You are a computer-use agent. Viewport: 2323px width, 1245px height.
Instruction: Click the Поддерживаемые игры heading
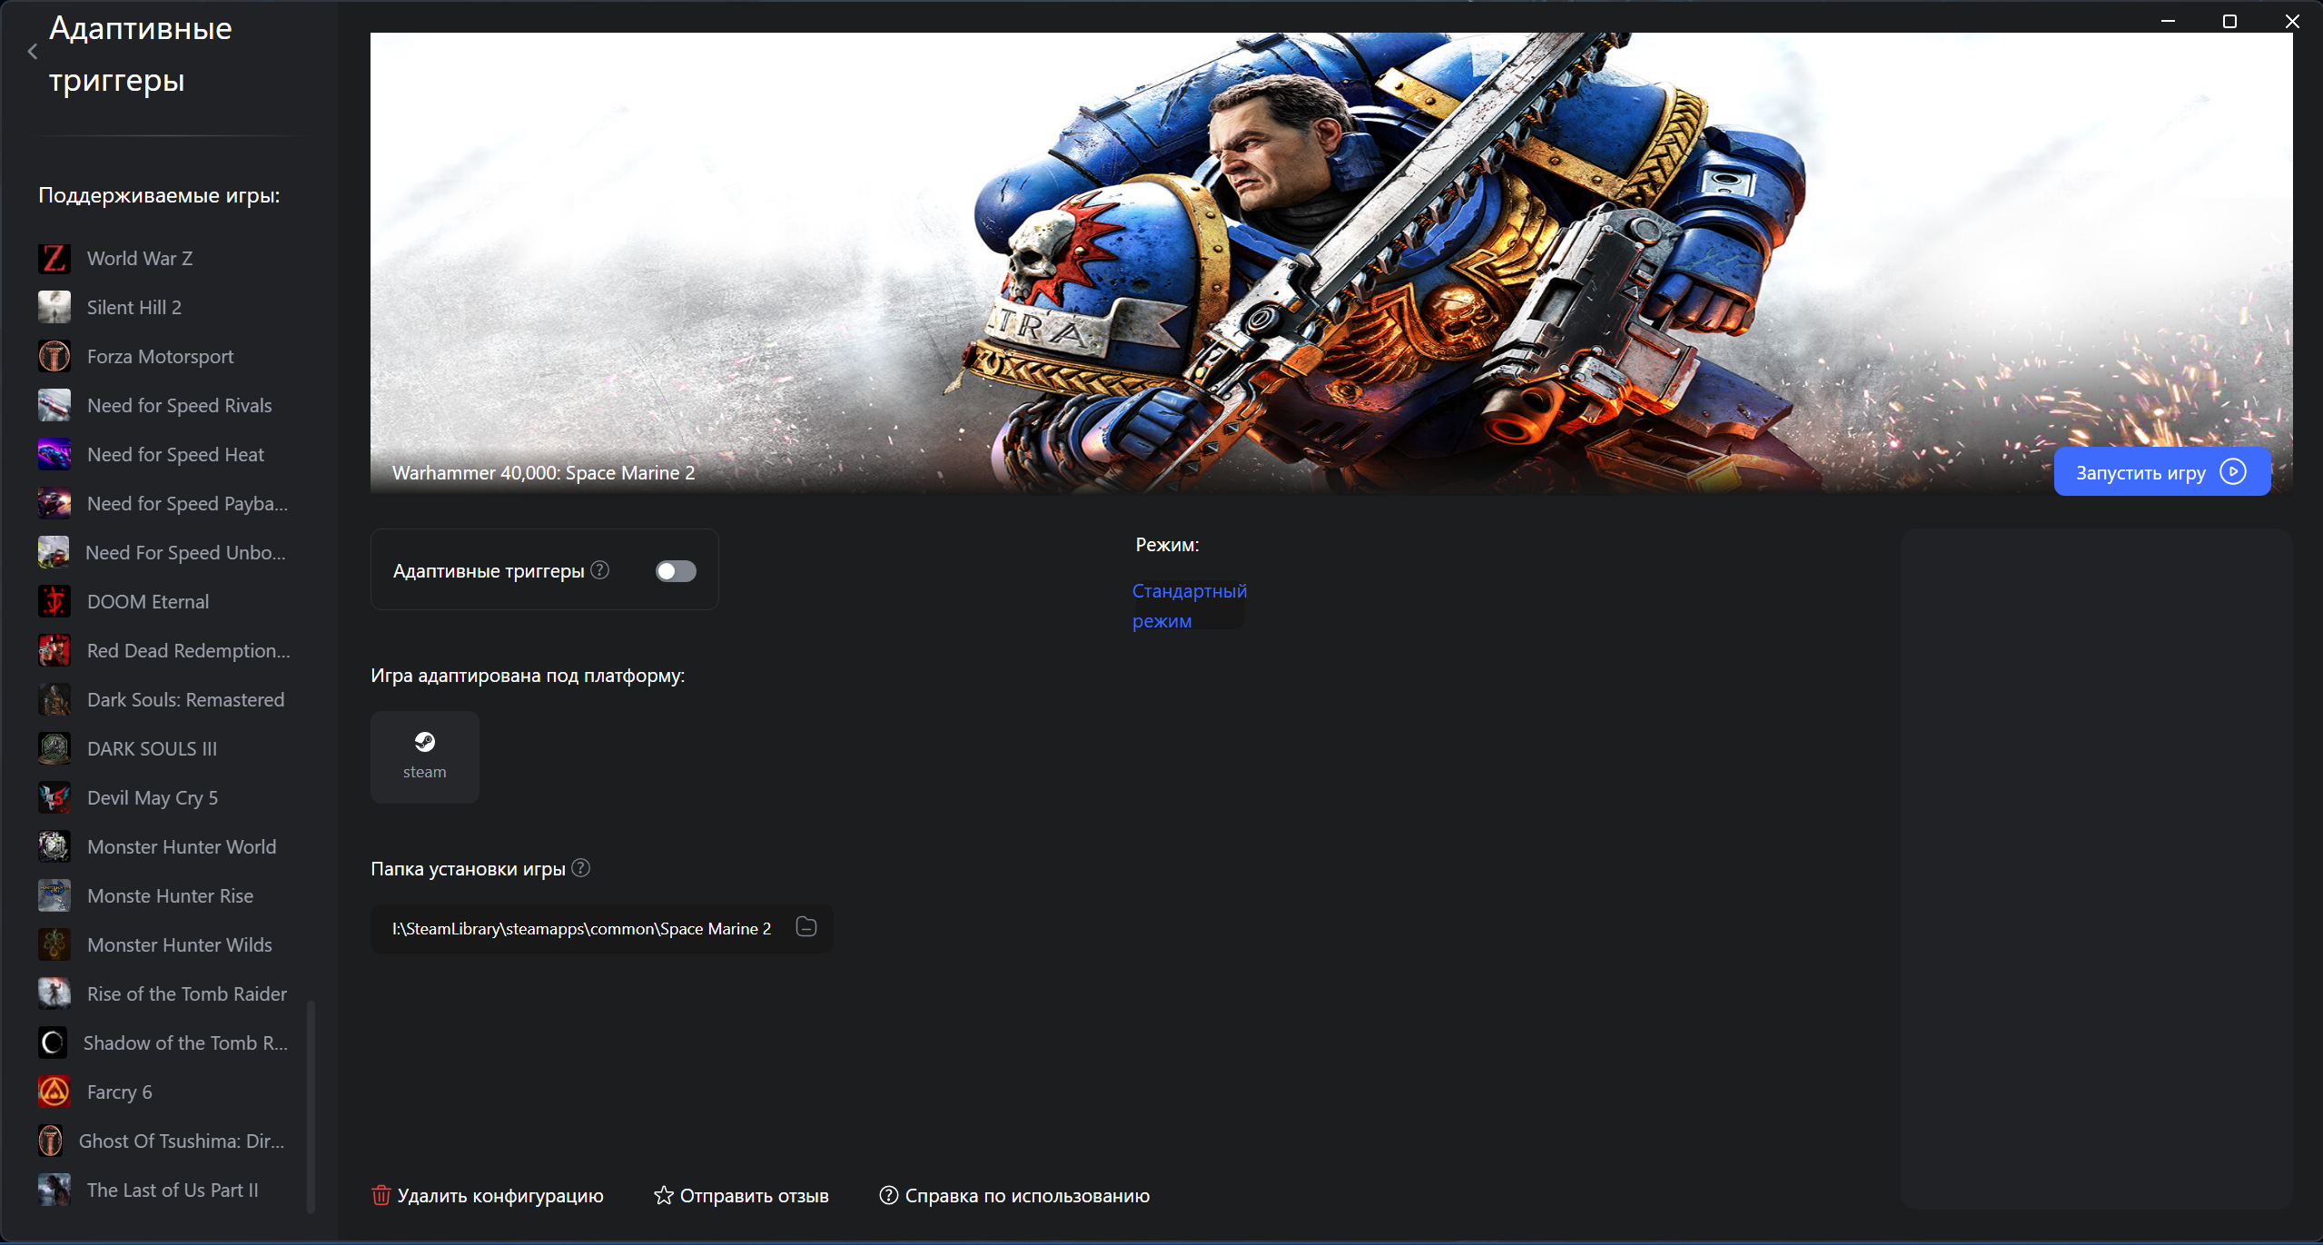coord(159,195)
